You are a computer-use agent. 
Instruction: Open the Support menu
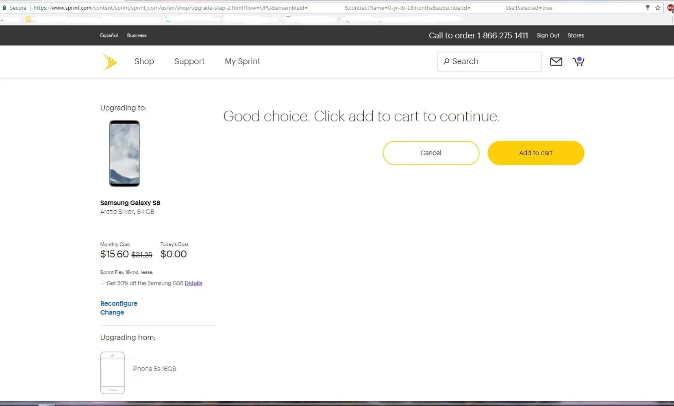(x=189, y=61)
